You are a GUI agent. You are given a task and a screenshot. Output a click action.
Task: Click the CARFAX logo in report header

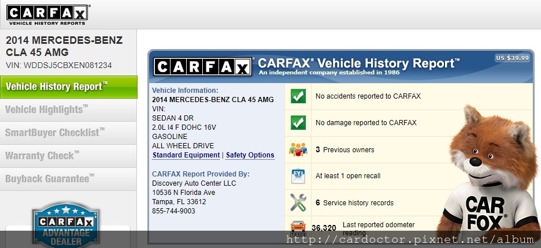202,67
